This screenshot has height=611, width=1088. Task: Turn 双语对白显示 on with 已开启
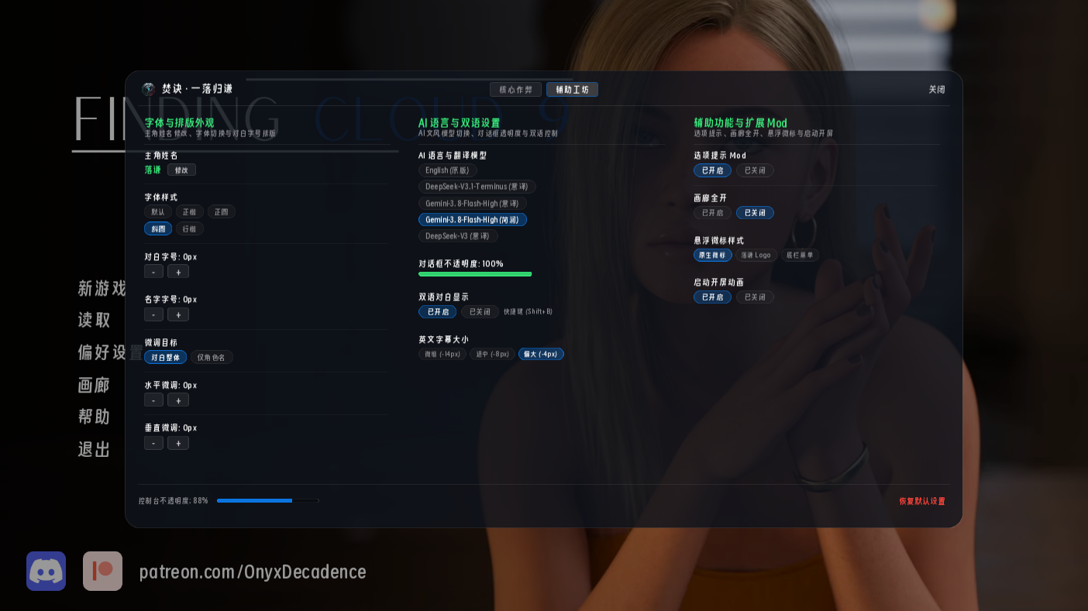point(438,311)
